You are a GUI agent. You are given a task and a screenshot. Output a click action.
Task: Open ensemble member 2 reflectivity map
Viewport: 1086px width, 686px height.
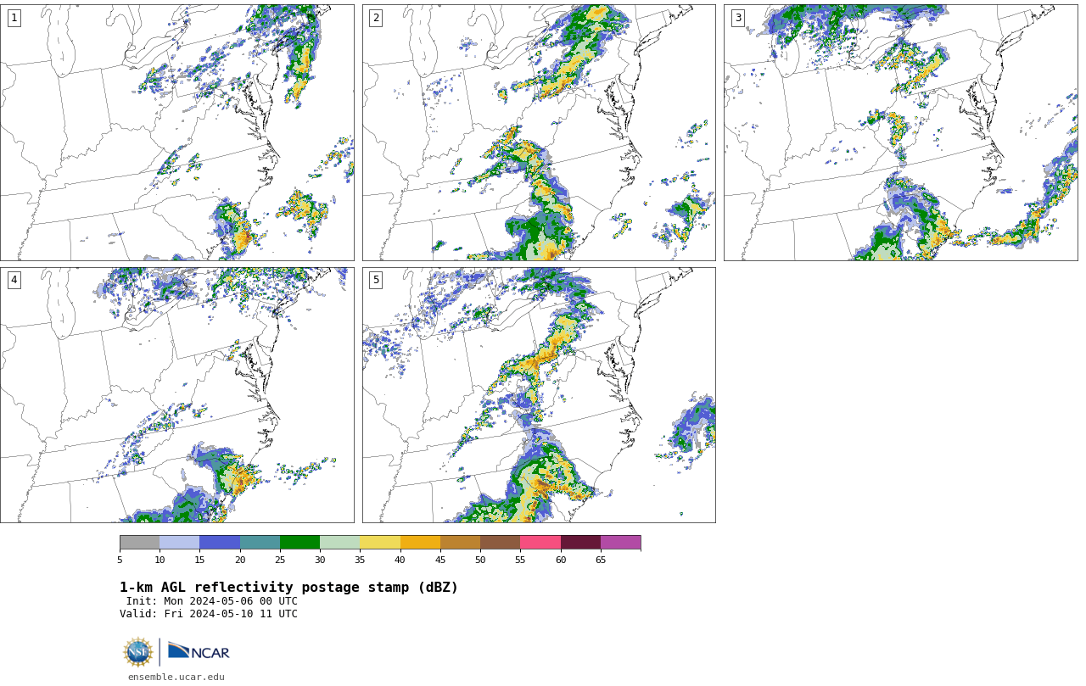pyautogui.click(x=539, y=132)
